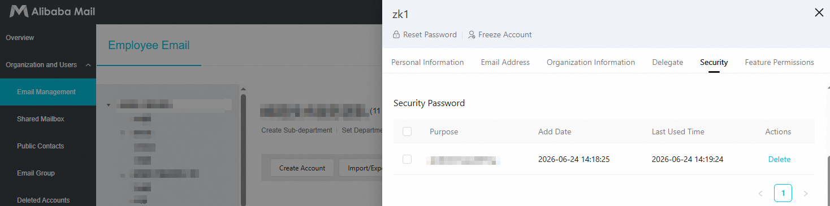The width and height of the screenshot is (830, 206).
Task: Collapse the root department tree node
Action: (x=109, y=104)
